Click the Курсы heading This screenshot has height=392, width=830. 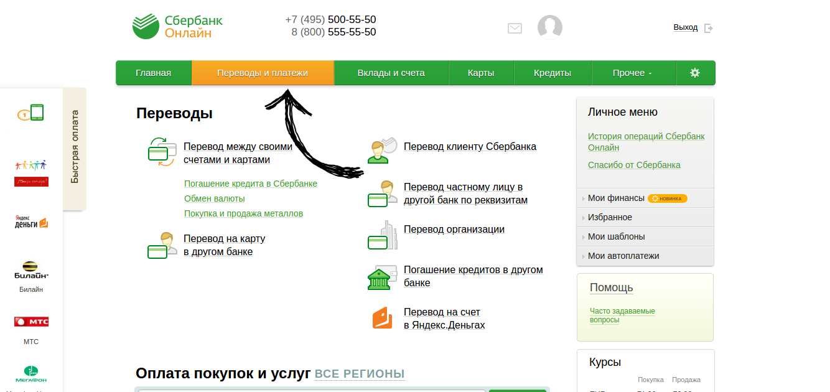coord(605,362)
